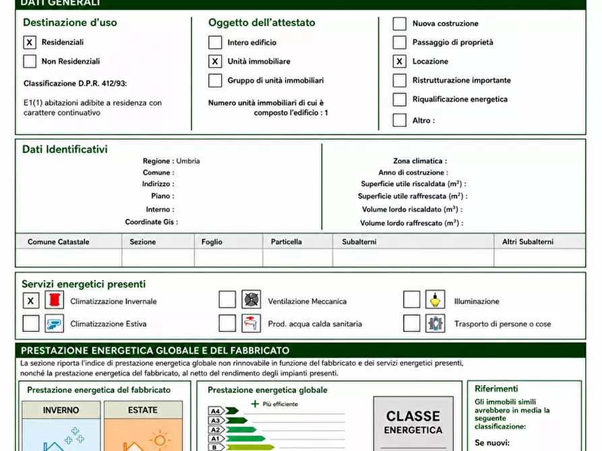
Task: Uncheck the Unità immobiliare checkbox
Action: [215, 61]
